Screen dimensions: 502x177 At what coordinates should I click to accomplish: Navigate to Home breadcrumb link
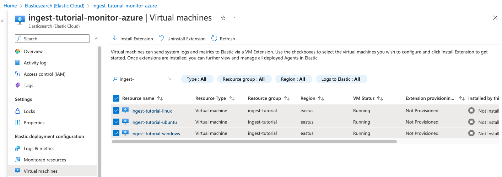(x=10, y=6)
